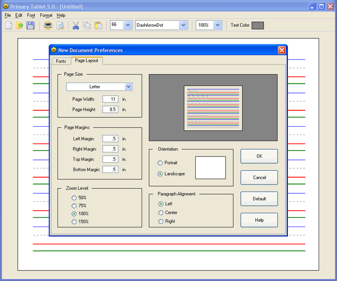Click the Cut scissors icon
The height and width of the screenshot is (281, 337).
76,25
